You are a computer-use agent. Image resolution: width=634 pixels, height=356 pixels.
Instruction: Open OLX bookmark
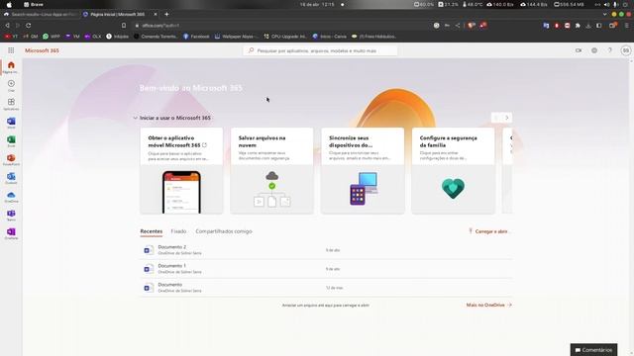pos(92,37)
